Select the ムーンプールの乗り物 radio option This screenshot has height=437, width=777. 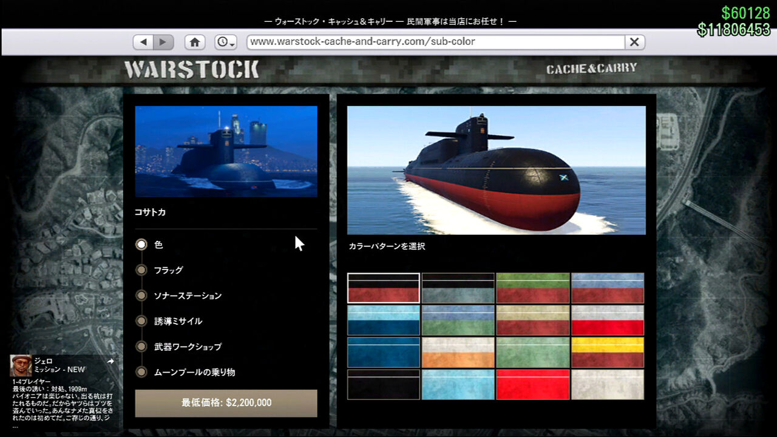141,372
